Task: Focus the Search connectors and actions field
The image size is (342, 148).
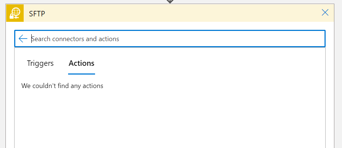Action: (x=175, y=39)
